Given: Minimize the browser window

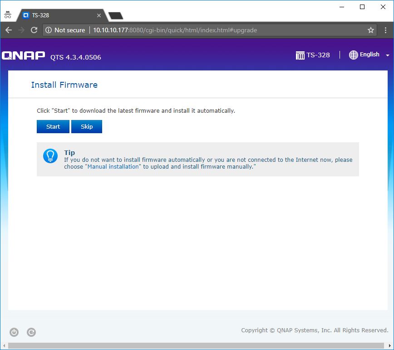Looking at the screenshot, I should pos(342,7).
